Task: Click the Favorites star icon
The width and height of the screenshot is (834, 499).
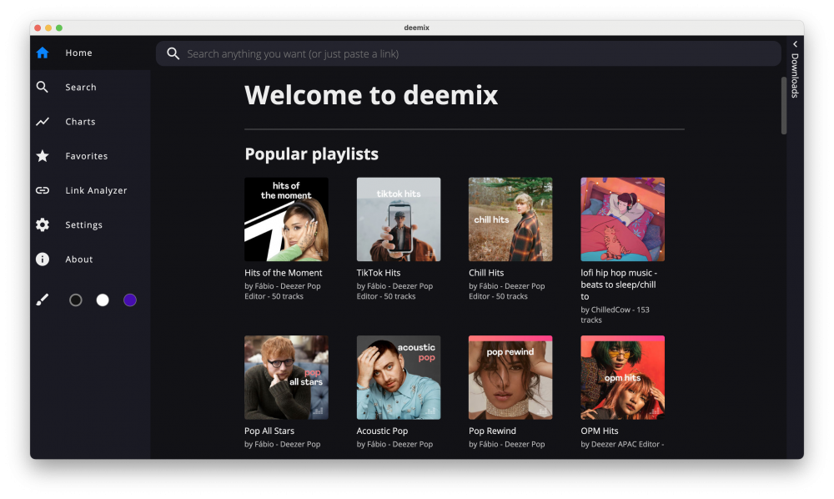Action: (x=43, y=156)
